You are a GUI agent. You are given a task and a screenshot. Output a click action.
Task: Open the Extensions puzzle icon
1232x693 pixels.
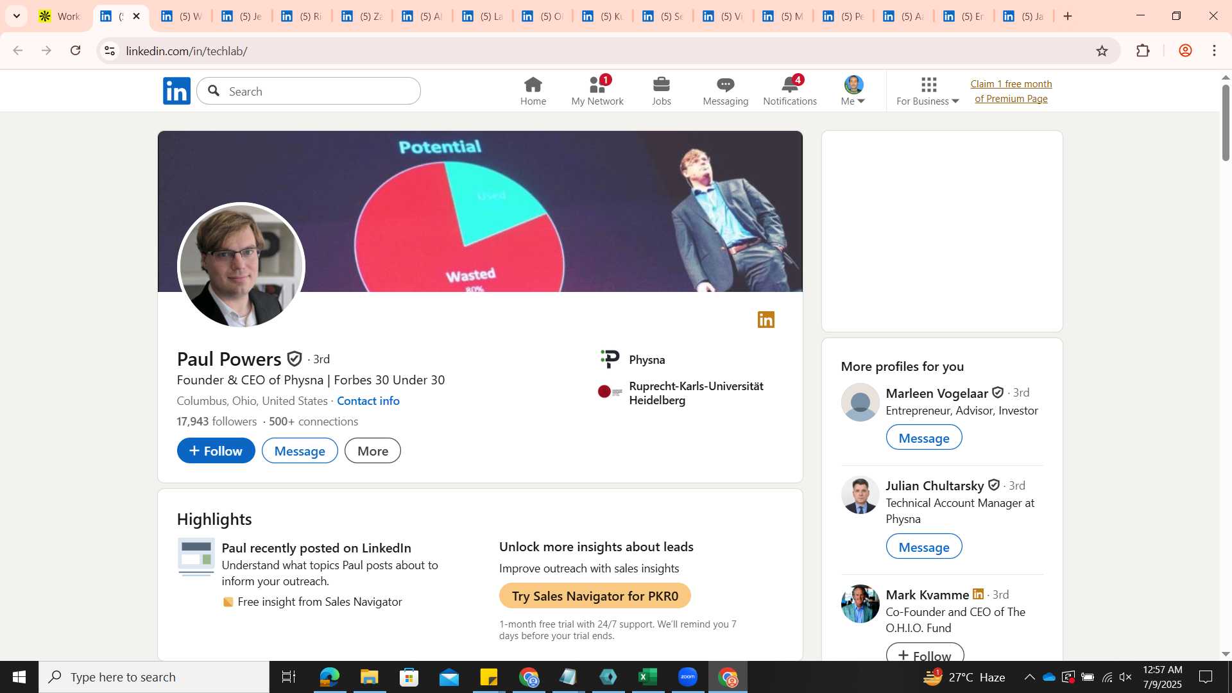[1143, 51]
